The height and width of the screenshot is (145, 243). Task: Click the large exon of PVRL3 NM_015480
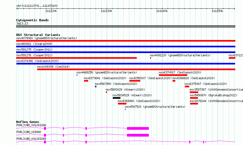138,135
